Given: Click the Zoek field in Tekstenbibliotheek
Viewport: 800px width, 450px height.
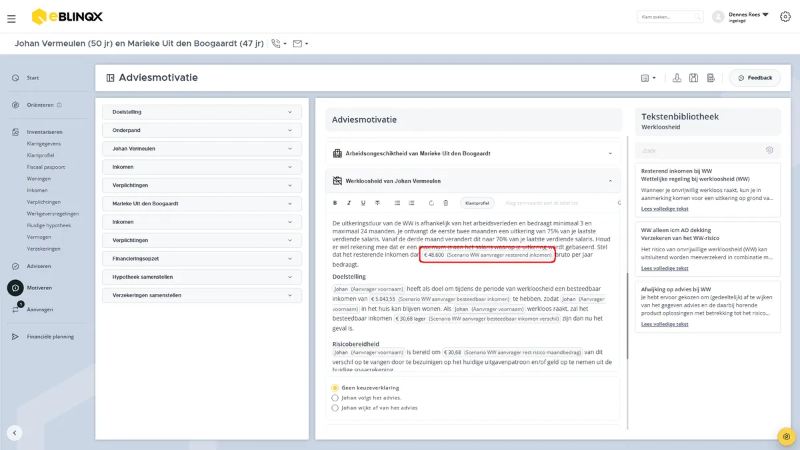Looking at the screenshot, I should click(x=707, y=151).
